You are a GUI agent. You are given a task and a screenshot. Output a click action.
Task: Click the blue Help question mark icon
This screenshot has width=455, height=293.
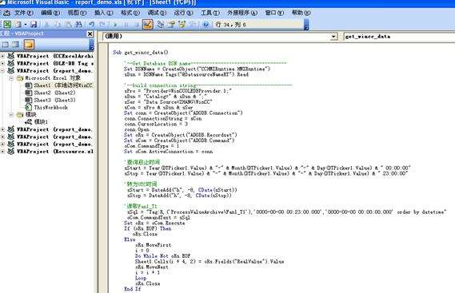[206, 24]
